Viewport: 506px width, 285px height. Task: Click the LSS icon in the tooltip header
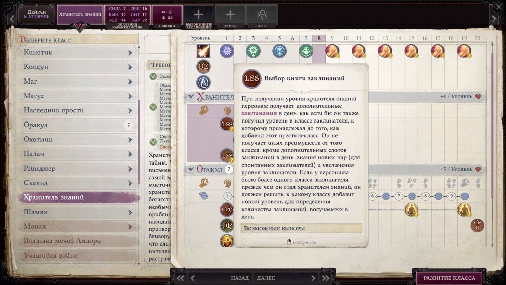pos(251,78)
